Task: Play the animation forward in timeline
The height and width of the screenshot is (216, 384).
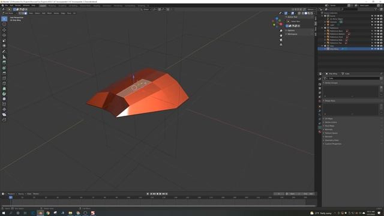Action: coord(160,194)
